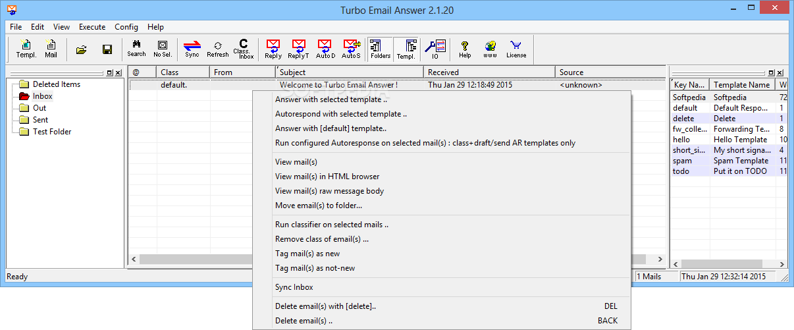Viewport: 794px width, 330px height.
Task: Open the Execute menu
Action: coord(92,27)
